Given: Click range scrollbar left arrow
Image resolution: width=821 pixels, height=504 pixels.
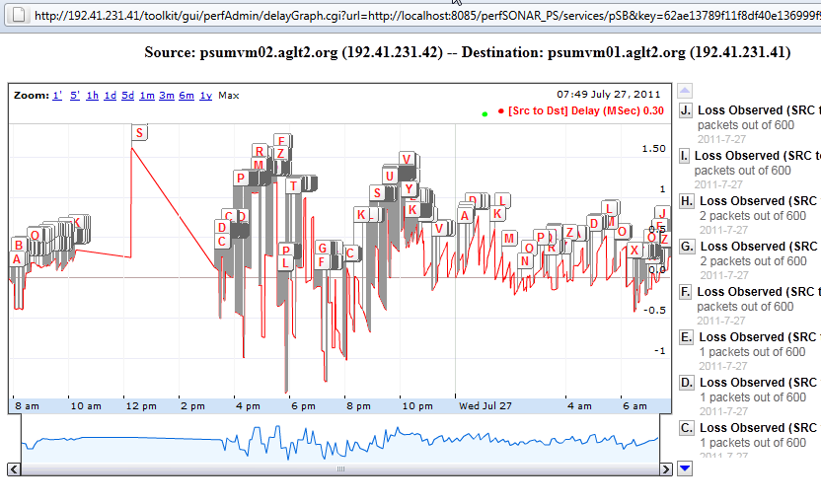Looking at the screenshot, I should pyautogui.click(x=14, y=468).
